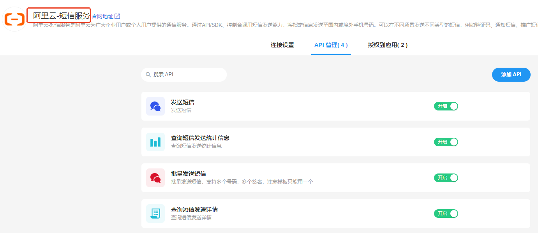
Task: Click the 阿里云-短信服务 title text
Action: coord(61,16)
